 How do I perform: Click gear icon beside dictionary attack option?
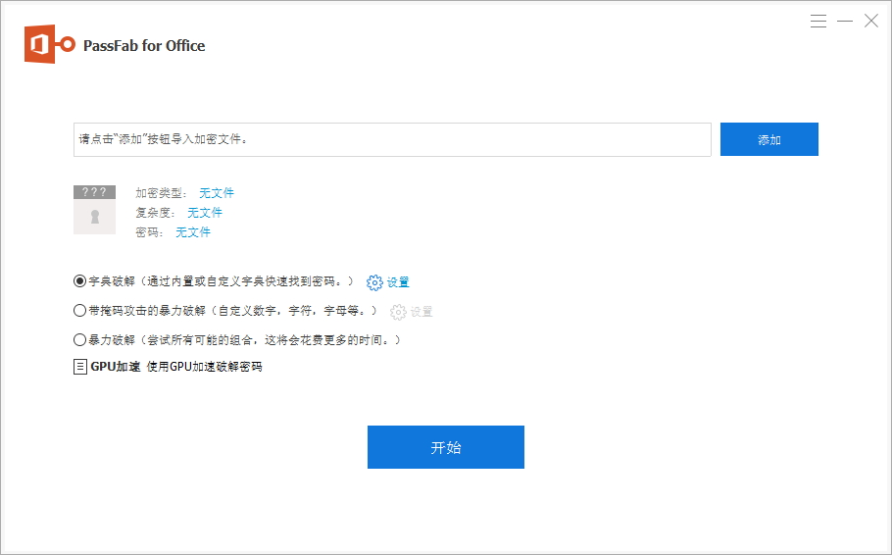pyautogui.click(x=374, y=282)
